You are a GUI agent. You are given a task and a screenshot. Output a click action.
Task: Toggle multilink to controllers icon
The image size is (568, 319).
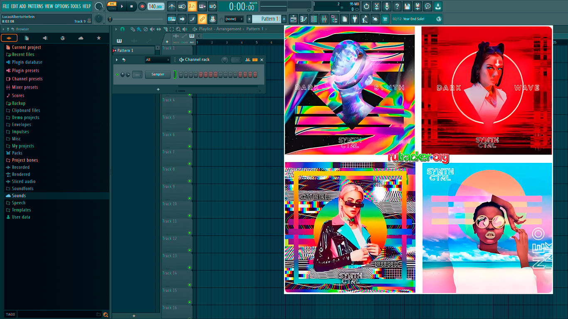pyautogui.click(x=212, y=19)
